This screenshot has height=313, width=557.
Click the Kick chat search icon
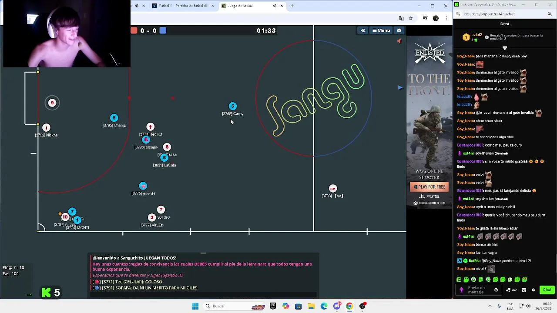point(550,14)
